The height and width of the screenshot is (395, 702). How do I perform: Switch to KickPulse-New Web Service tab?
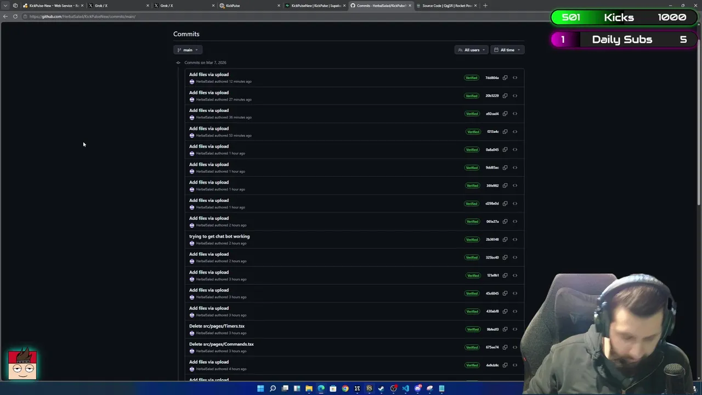point(53,5)
